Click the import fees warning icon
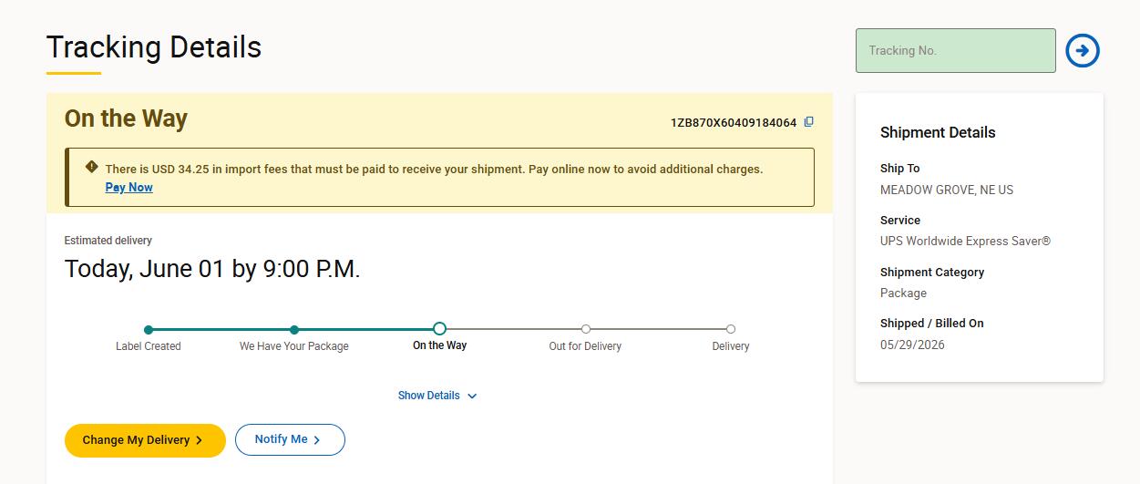 (91, 167)
